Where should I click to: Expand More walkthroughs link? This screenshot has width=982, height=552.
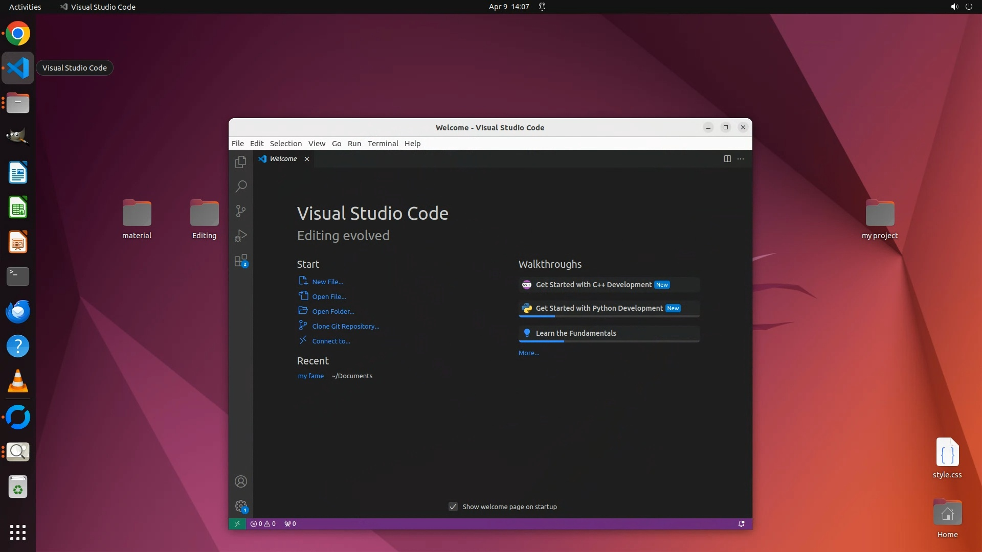click(528, 353)
